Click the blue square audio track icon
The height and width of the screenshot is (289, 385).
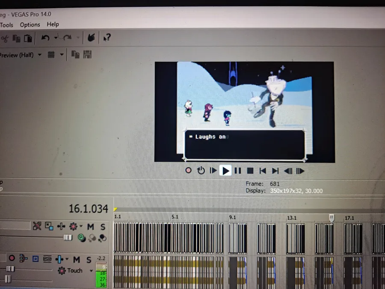36,259
